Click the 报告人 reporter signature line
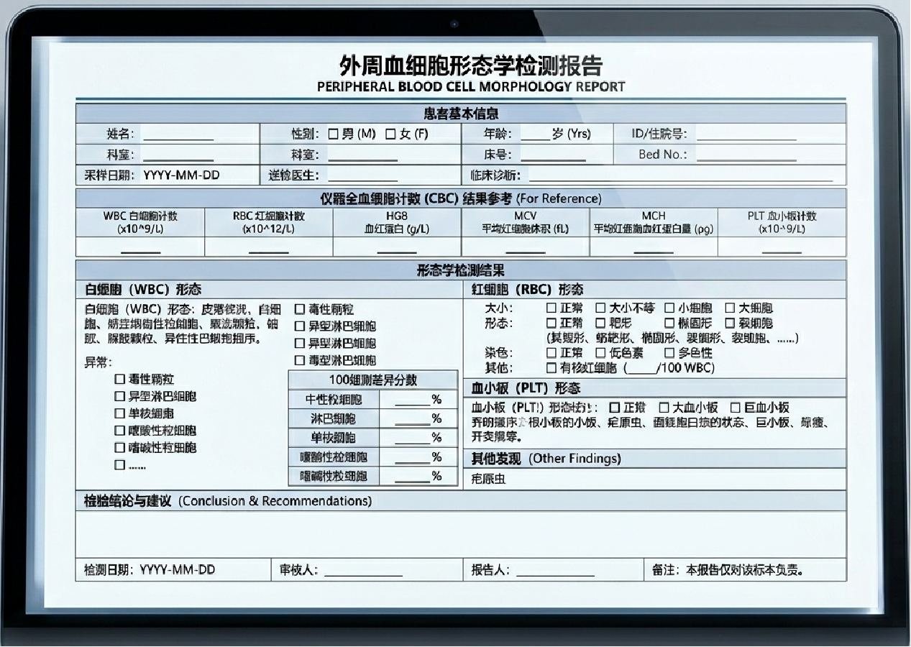Screen dimensions: 911x647 555,571
